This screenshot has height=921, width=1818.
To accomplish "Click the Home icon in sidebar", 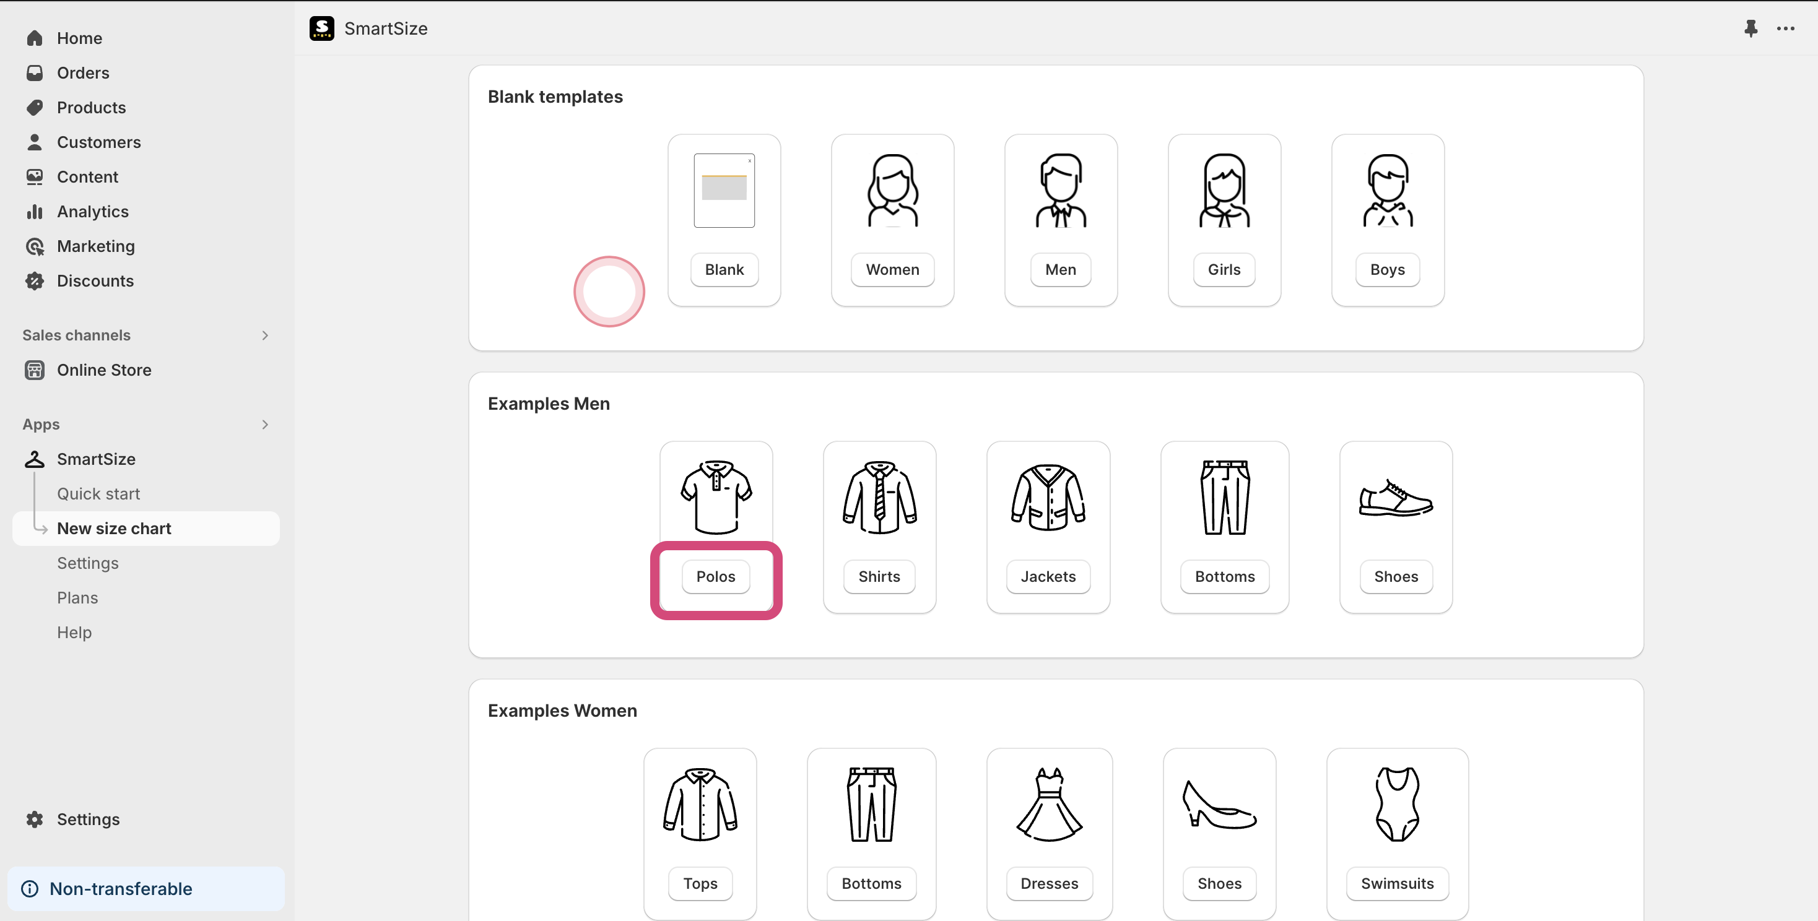I will (35, 38).
